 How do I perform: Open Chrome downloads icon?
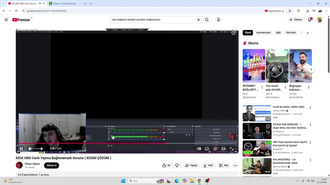308,11
